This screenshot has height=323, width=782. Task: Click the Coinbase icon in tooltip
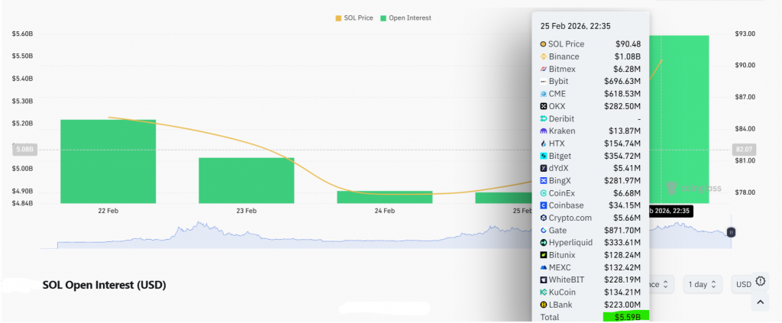(543, 205)
